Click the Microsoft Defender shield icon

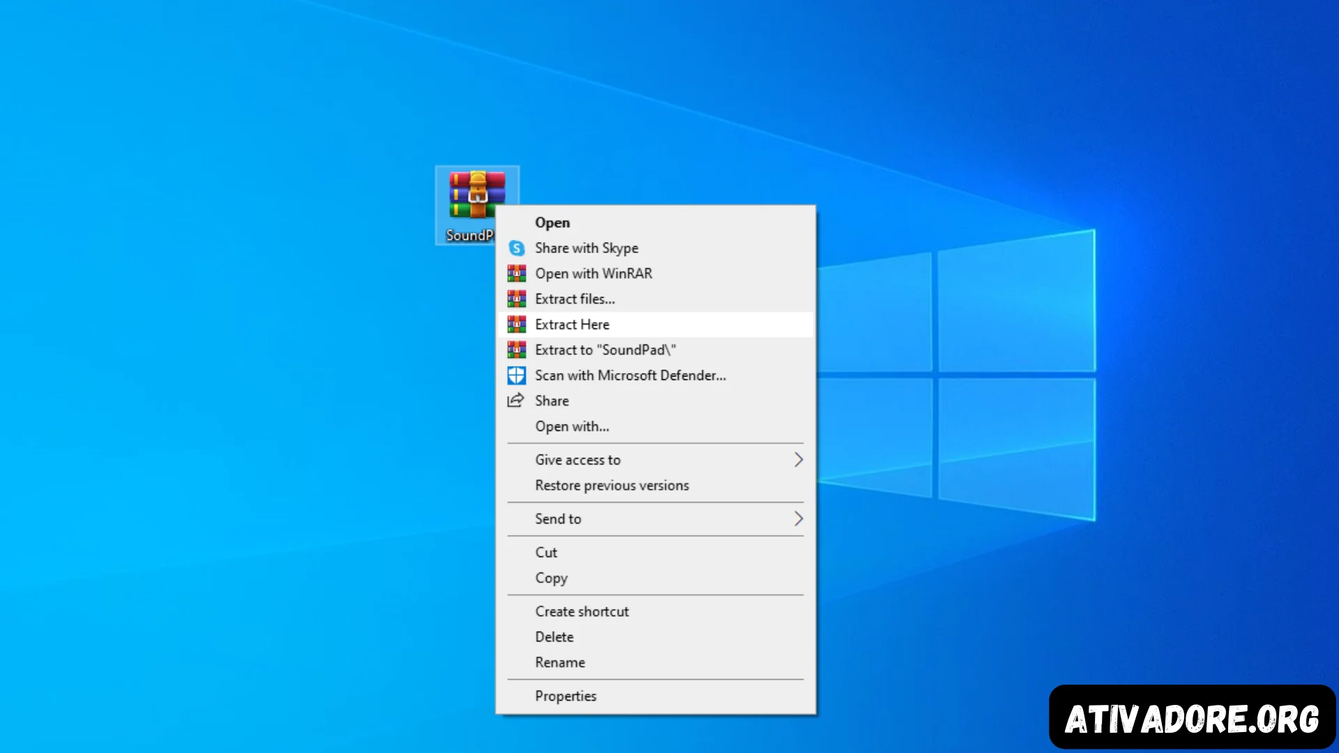point(516,375)
